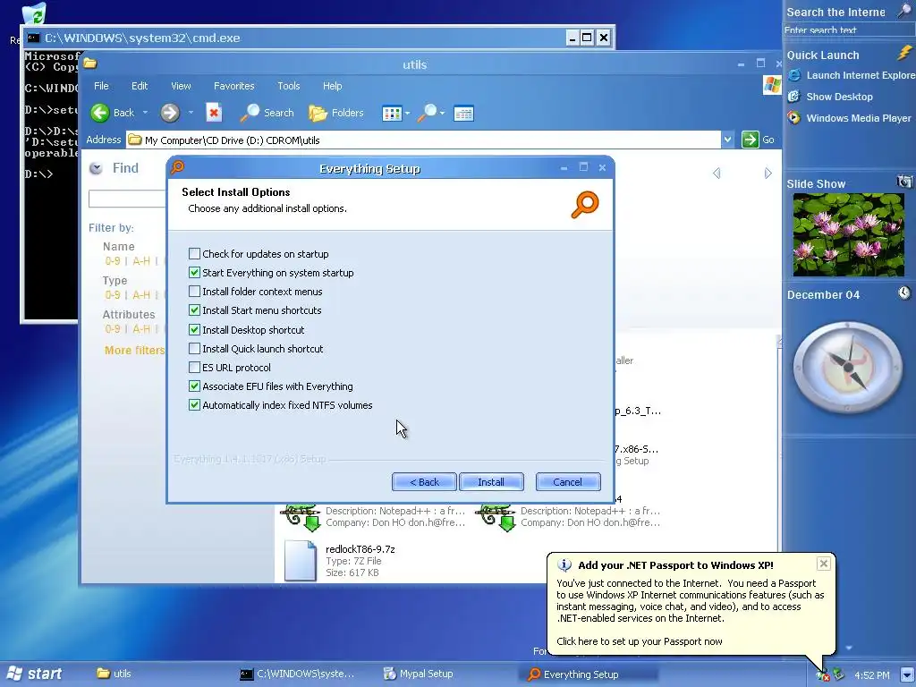Select the right Notepad++ installer icon
916x687 pixels.
(x=496, y=516)
